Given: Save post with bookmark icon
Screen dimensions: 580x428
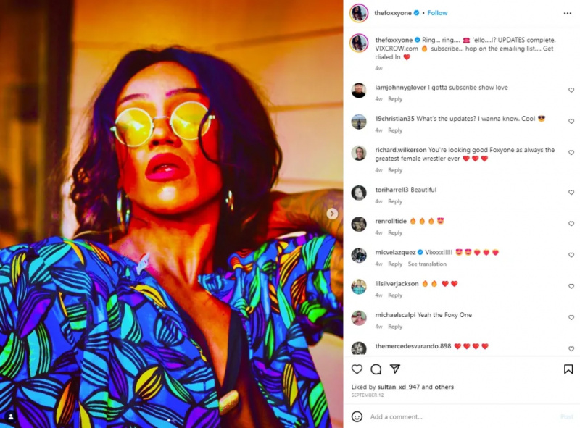Looking at the screenshot, I should [x=568, y=369].
